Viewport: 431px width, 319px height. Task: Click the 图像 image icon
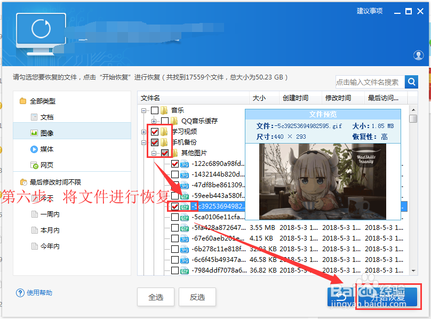34,133
